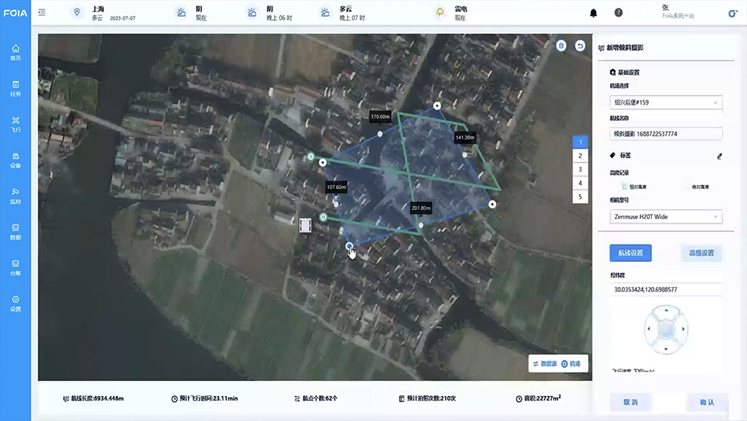The width and height of the screenshot is (747, 421).
Task: Open the 监控 (Monitoring) sidebar page
Action: (x=15, y=195)
